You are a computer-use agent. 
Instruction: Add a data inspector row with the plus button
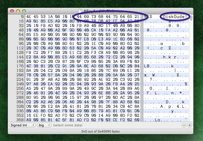tap(190, 125)
